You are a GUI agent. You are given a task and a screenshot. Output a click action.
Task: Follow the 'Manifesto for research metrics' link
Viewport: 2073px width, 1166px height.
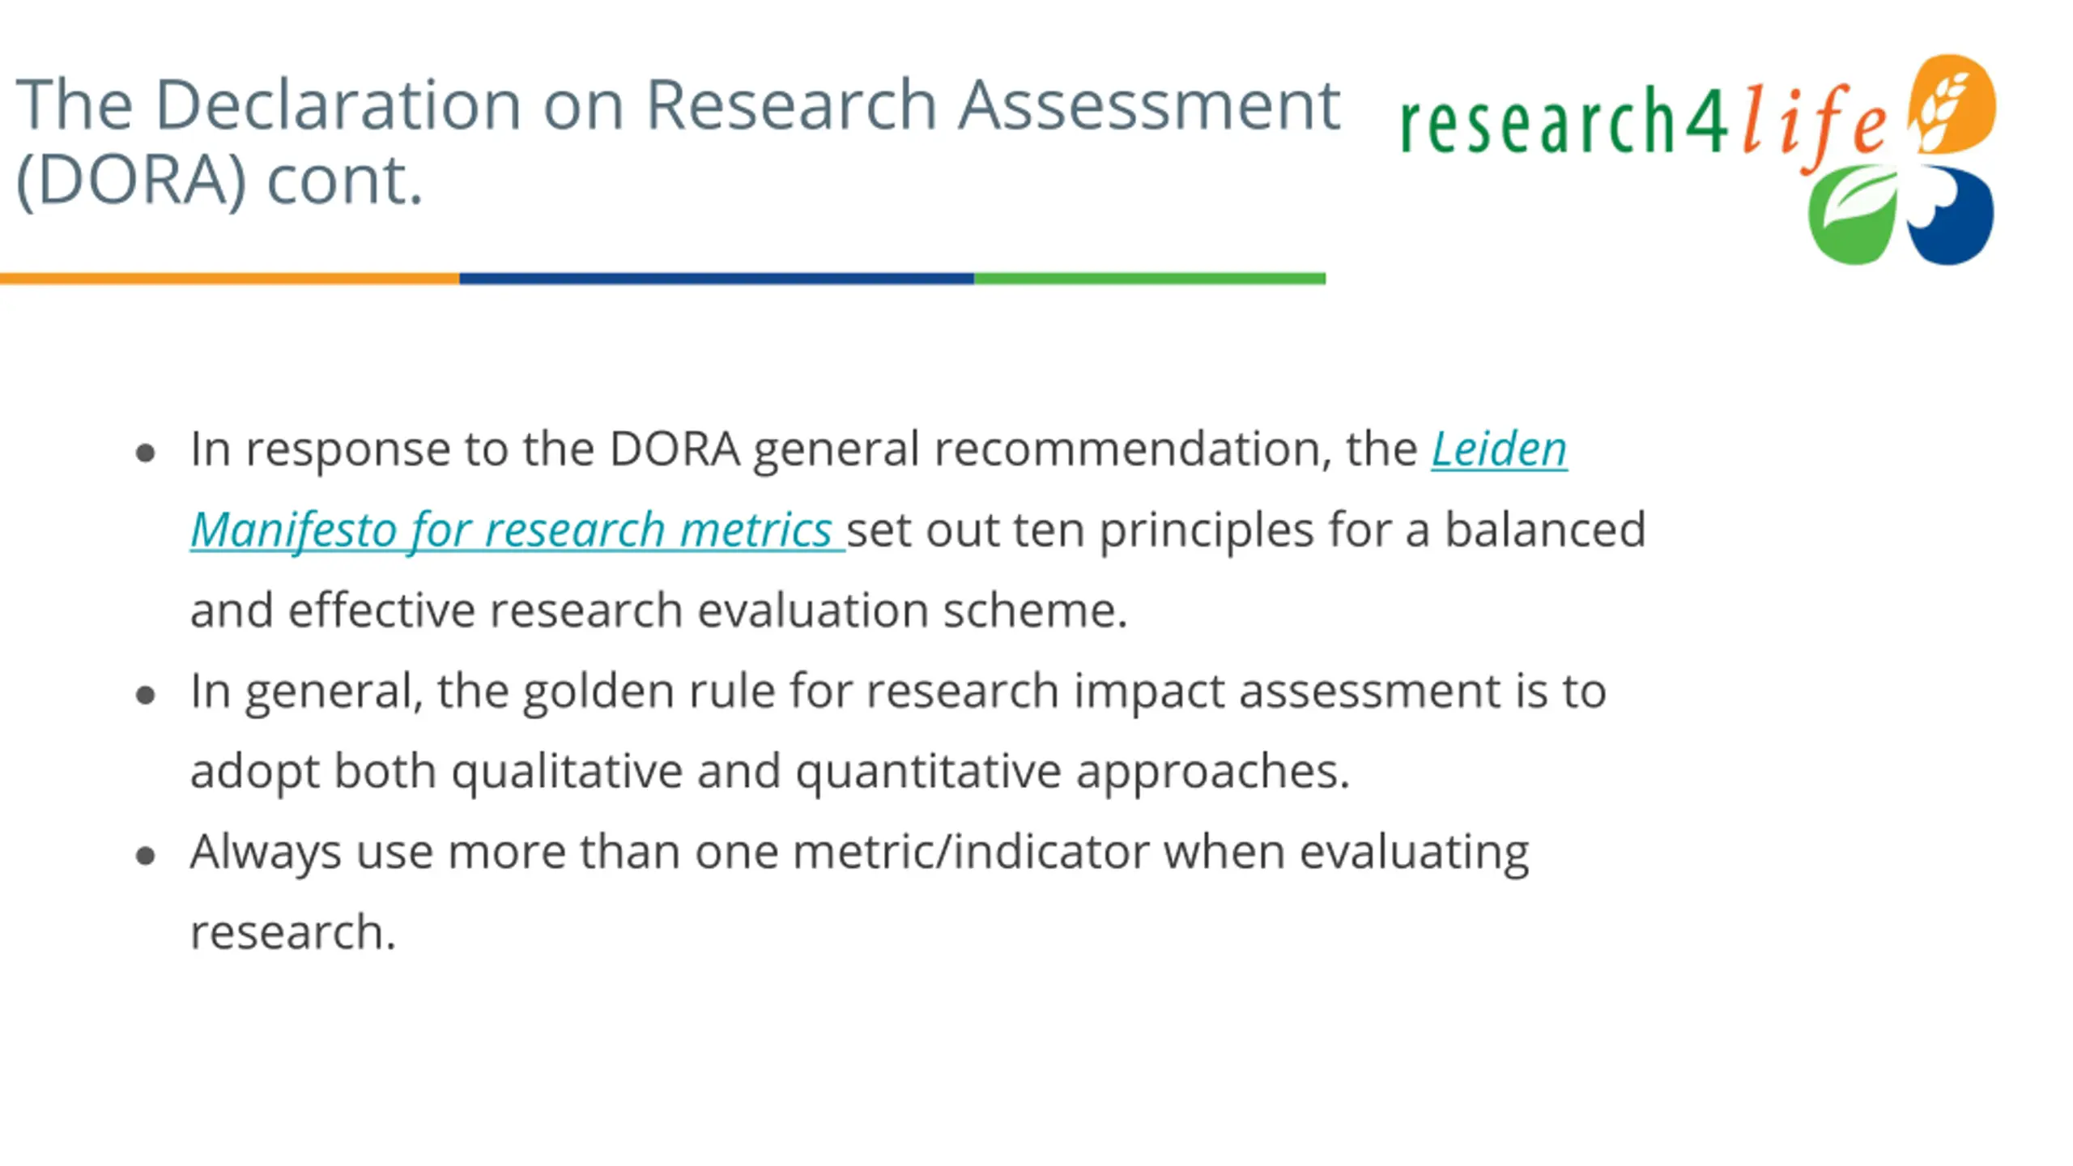pyautogui.click(x=517, y=530)
